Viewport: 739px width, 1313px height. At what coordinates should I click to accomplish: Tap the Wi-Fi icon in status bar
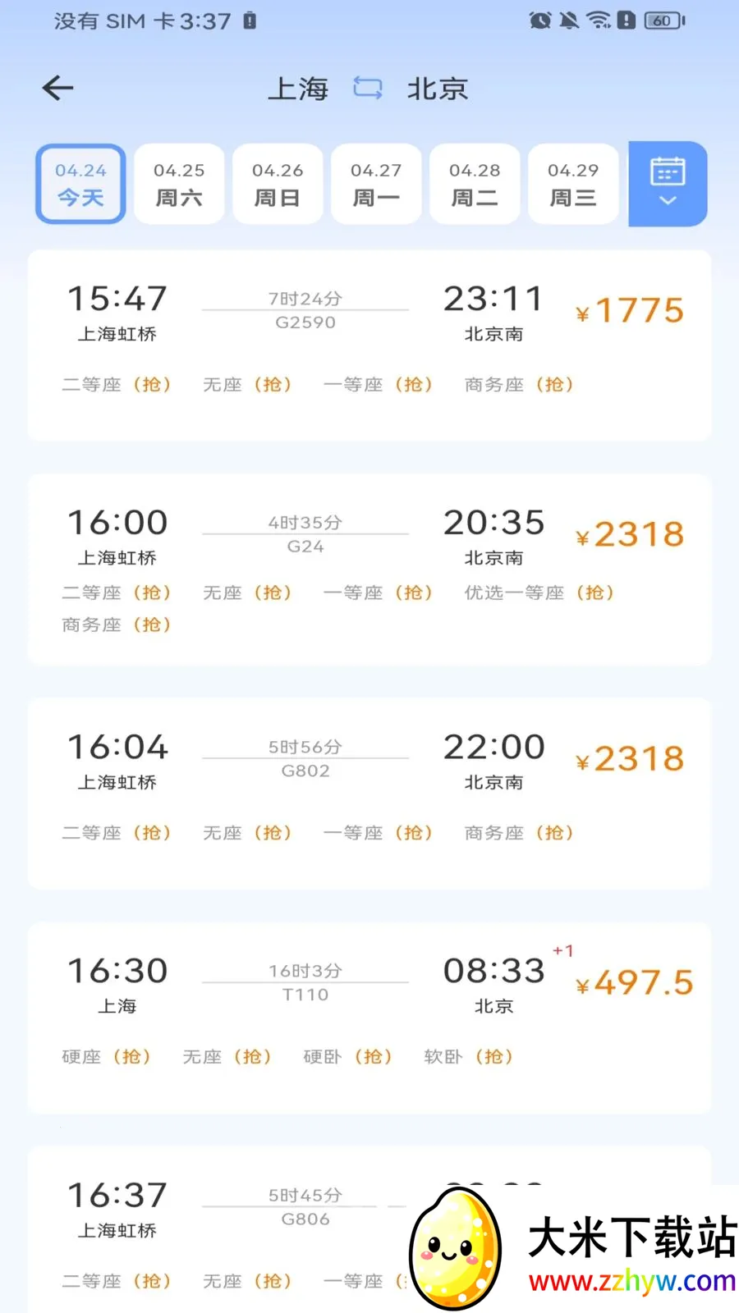point(599,21)
